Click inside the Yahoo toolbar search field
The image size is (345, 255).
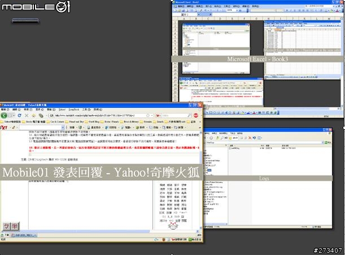40,128
